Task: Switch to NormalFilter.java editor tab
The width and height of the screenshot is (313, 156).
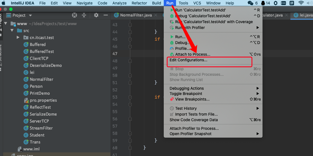Action: [136, 15]
